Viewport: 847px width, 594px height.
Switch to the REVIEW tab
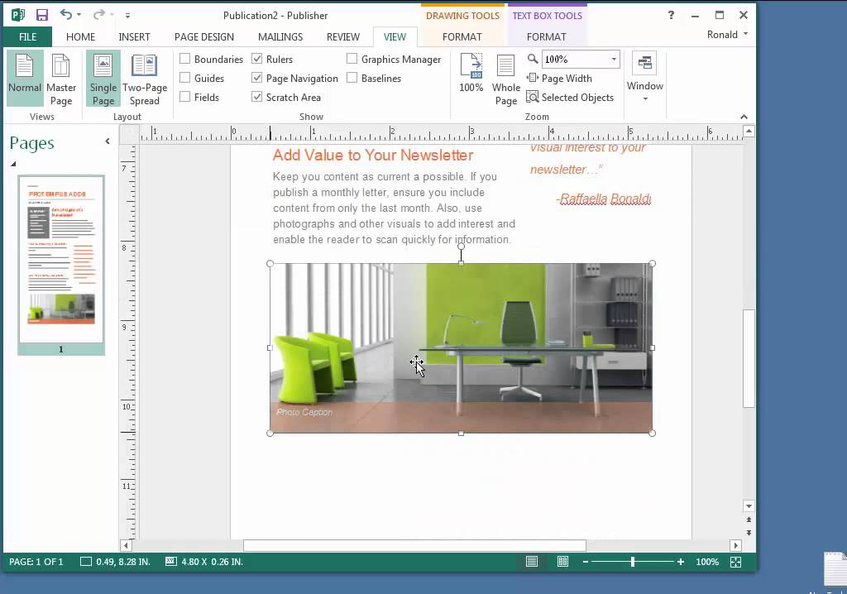coord(343,36)
